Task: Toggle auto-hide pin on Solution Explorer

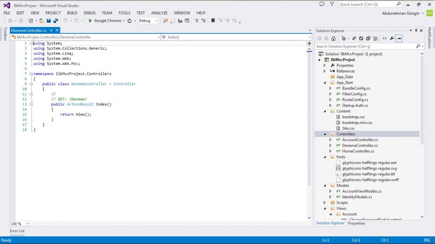Action: coord(416,31)
